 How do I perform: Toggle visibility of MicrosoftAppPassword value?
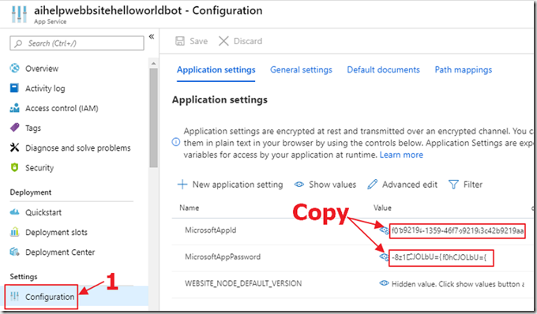384,256
